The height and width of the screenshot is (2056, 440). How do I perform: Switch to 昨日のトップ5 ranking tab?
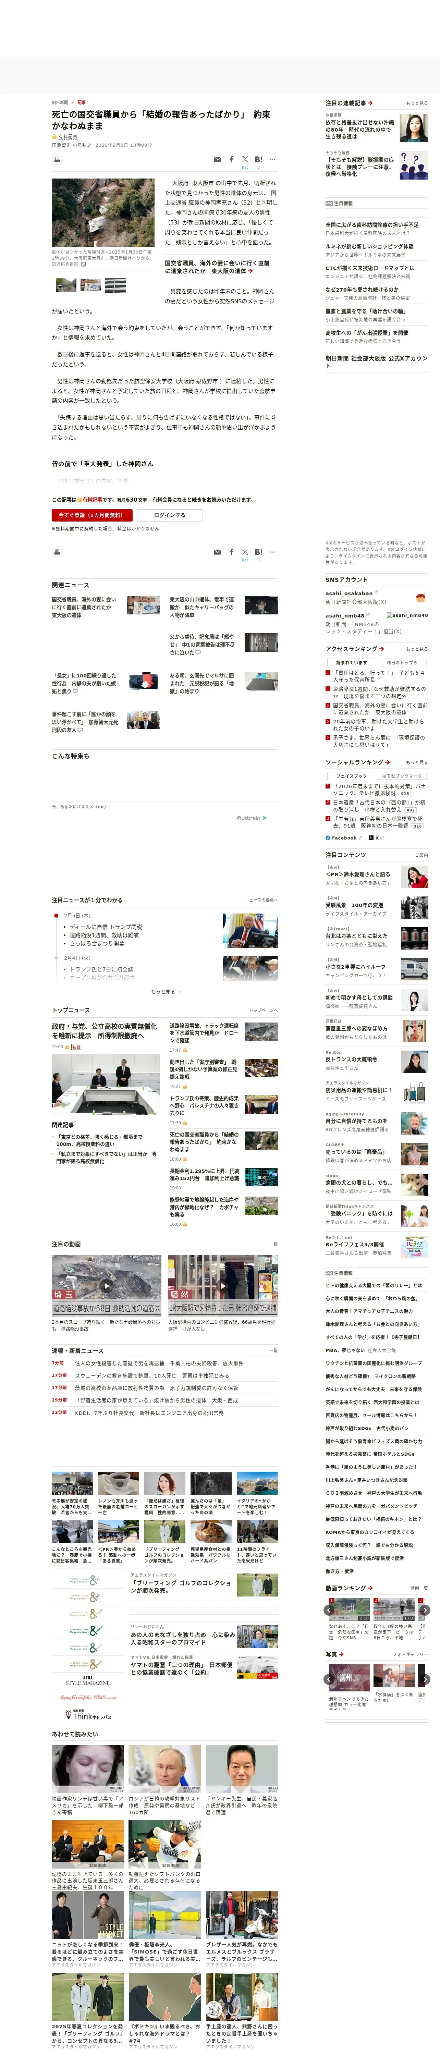402,662
